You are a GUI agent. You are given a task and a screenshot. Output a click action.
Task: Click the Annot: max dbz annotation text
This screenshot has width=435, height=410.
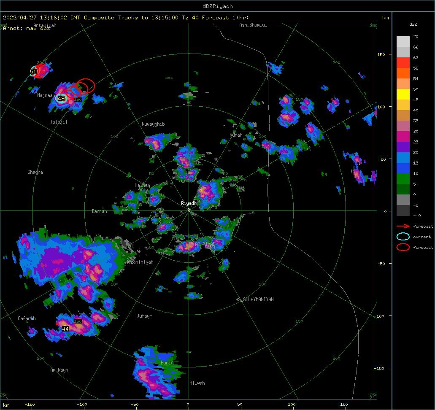(x=27, y=28)
